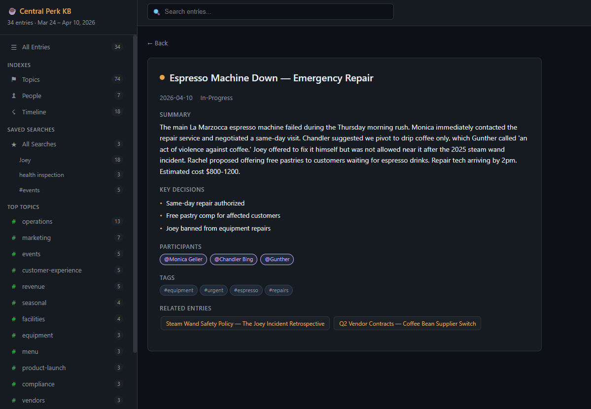This screenshot has height=409, width=591.
Task: Click the search magnifier icon
Action: click(157, 12)
